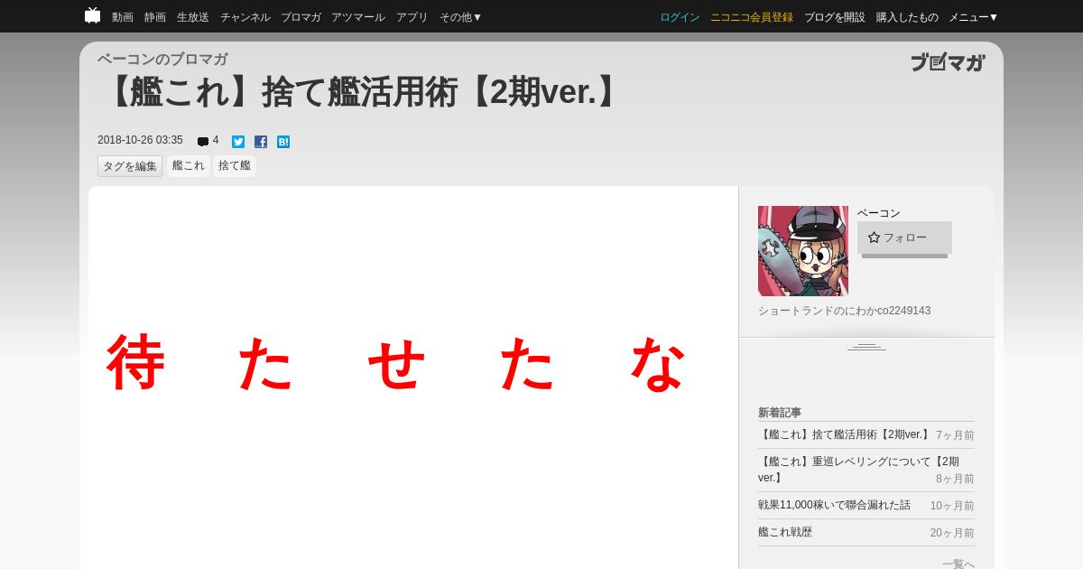This screenshot has height=569, width=1083.
Task: Open the comment count bubble icon
Action: (x=203, y=142)
